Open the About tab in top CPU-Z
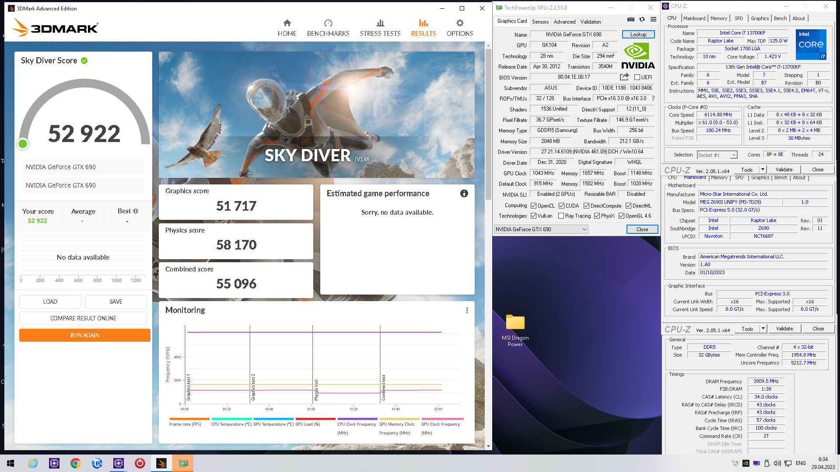Image resolution: width=840 pixels, height=472 pixels. 798,18
